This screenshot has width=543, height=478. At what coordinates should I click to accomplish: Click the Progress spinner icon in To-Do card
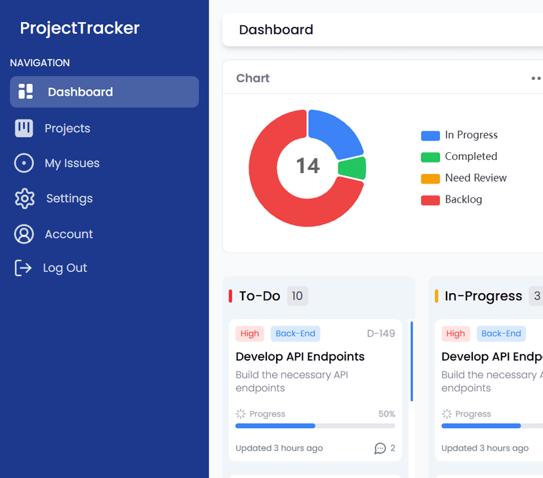pos(241,414)
